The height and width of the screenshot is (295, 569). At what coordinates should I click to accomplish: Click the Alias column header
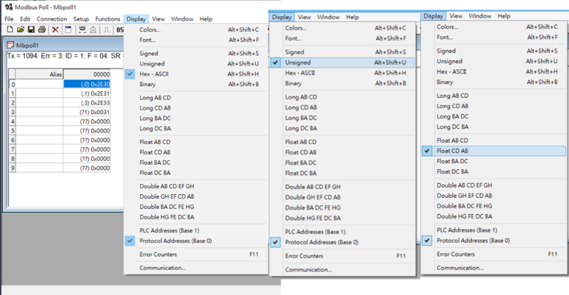[x=39, y=74]
